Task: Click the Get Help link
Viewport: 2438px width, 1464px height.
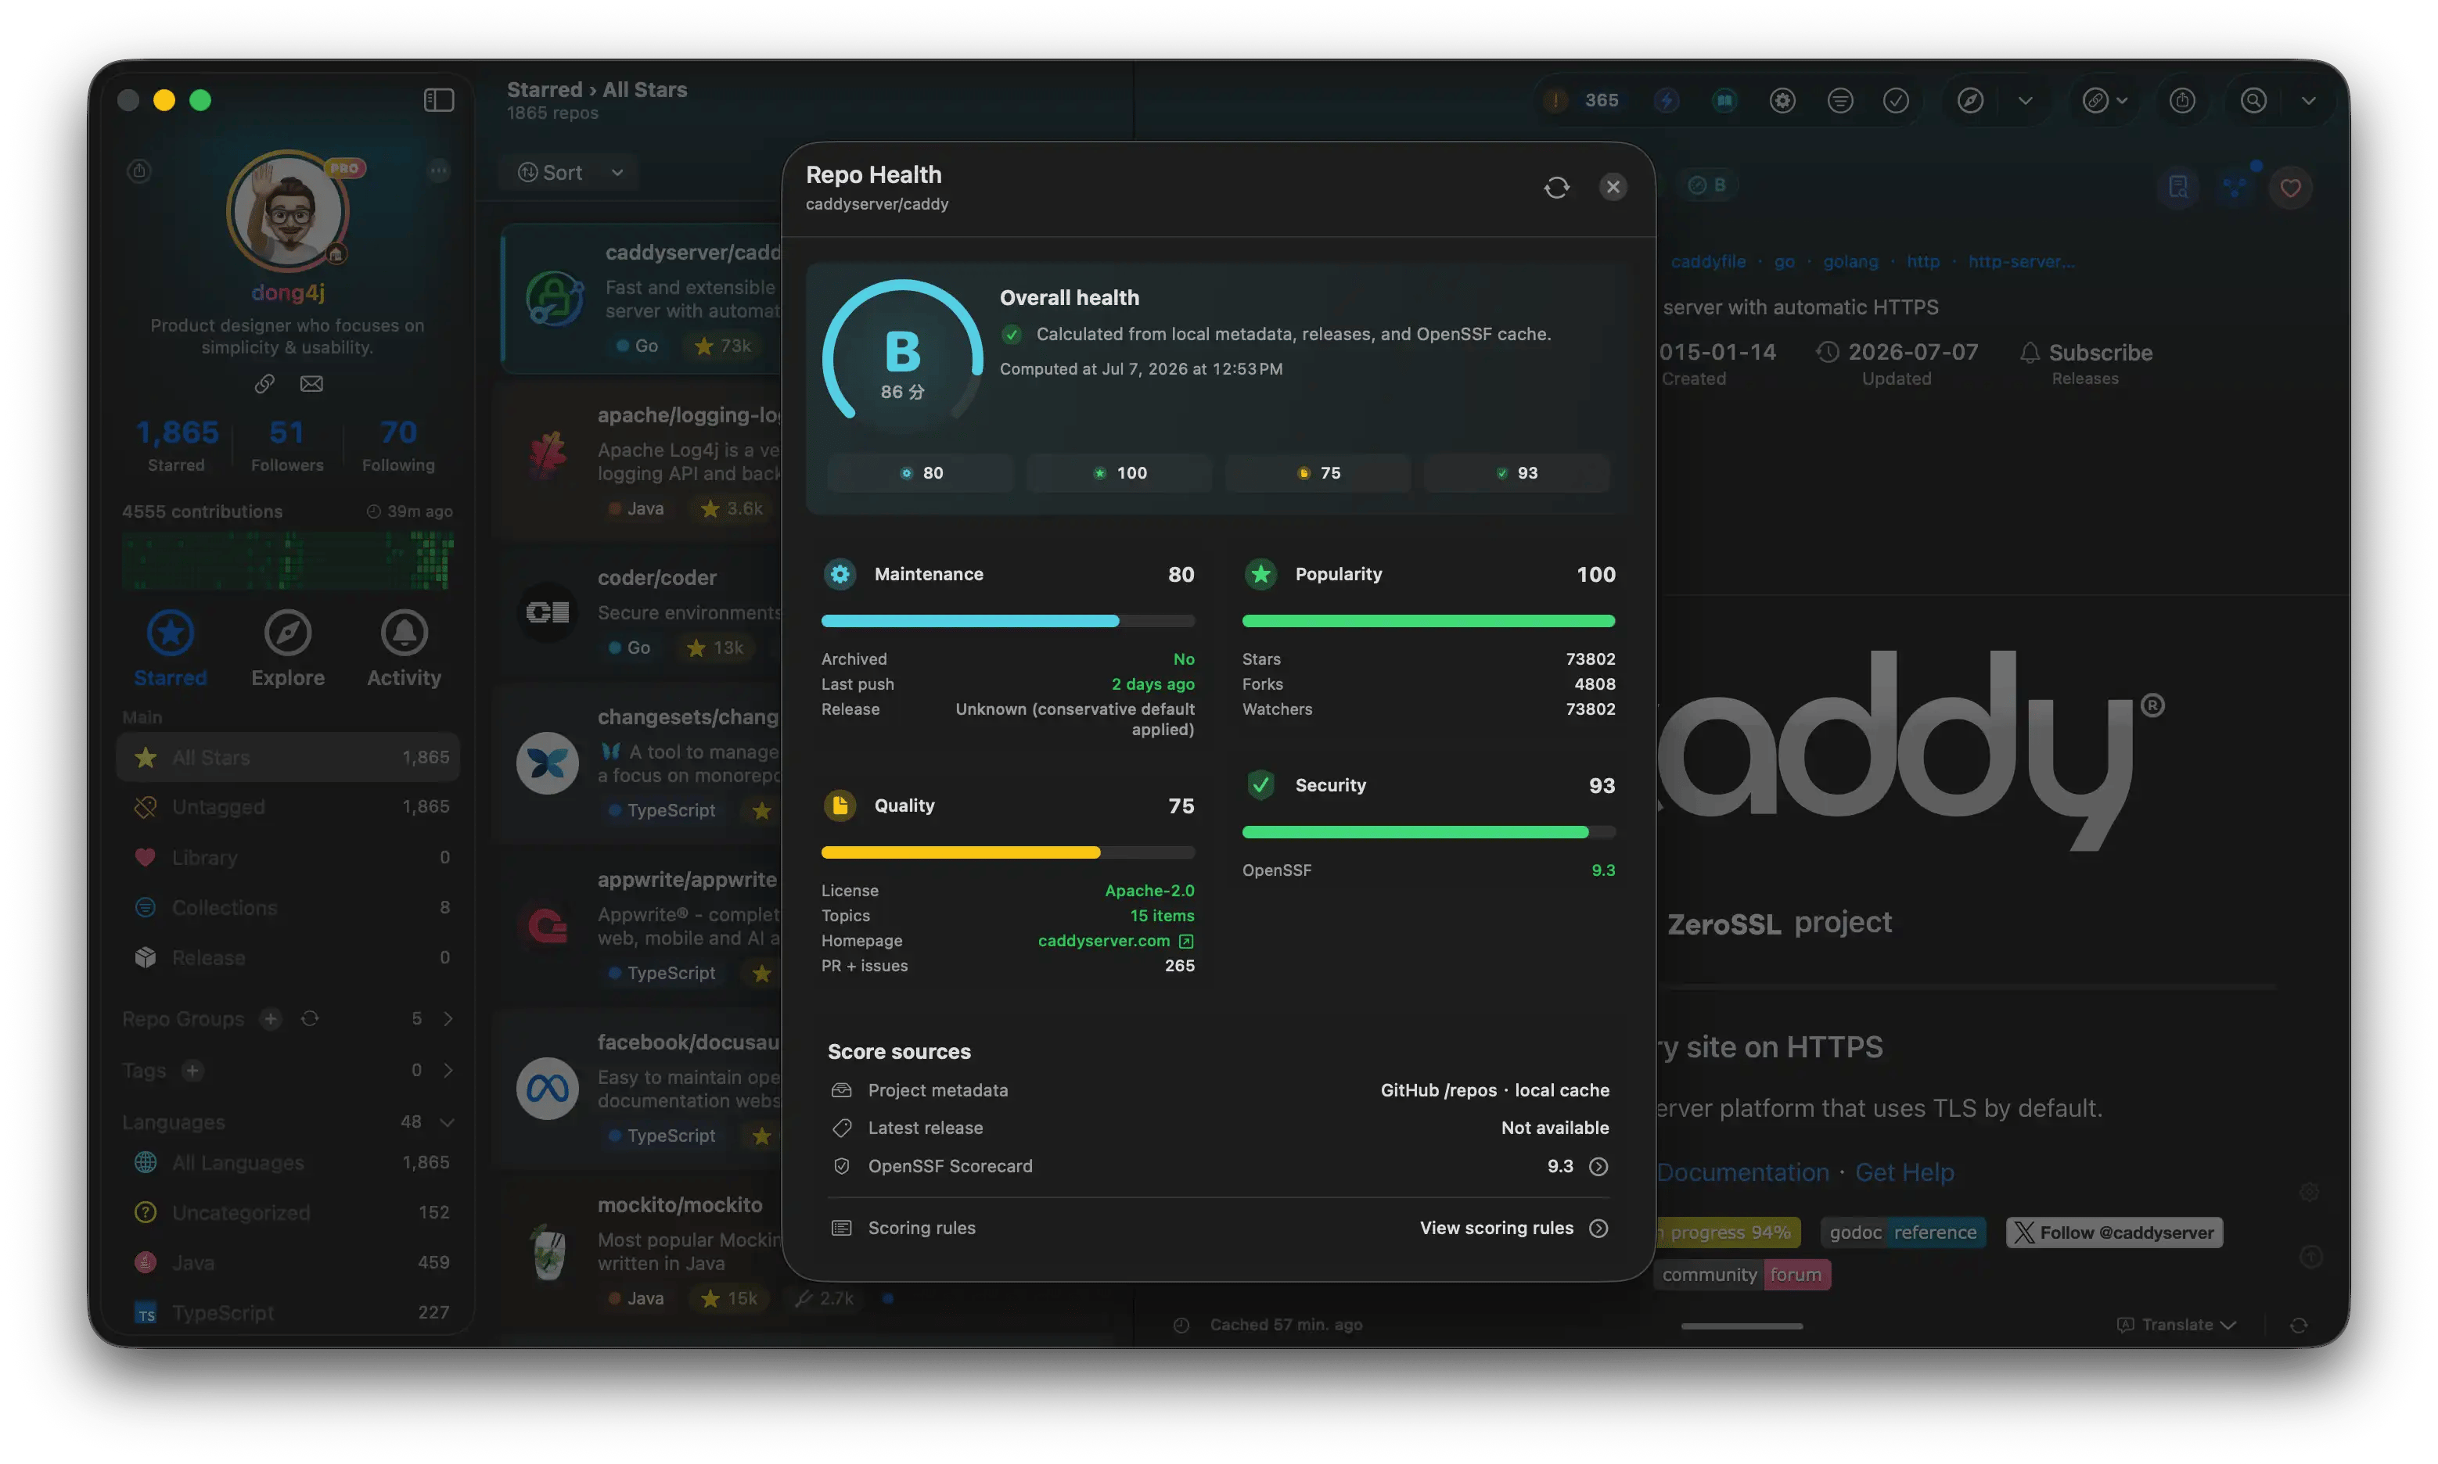Action: (x=1904, y=1172)
